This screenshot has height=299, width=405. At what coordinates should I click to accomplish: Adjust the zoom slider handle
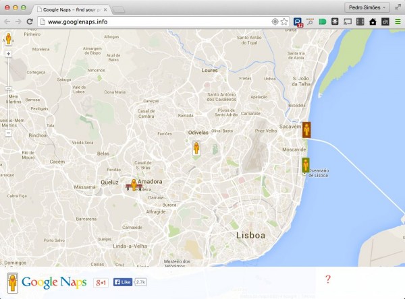(x=9, y=88)
